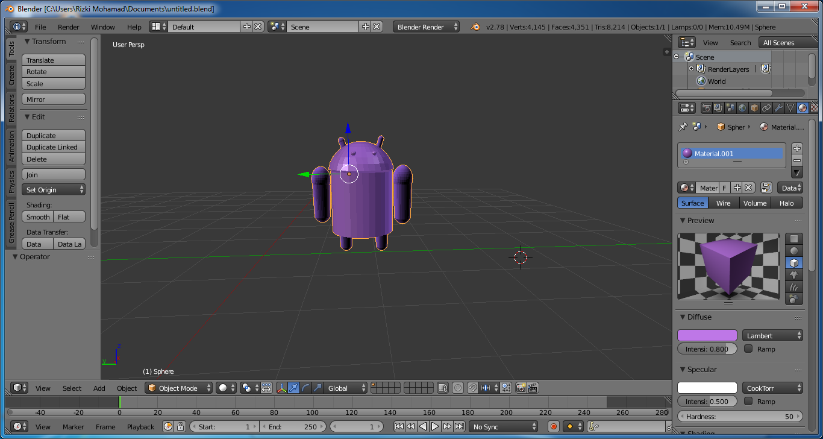Viewport: 823px width, 439px height.
Task: Click the translate manipulator arrow icon
Action: (293, 388)
